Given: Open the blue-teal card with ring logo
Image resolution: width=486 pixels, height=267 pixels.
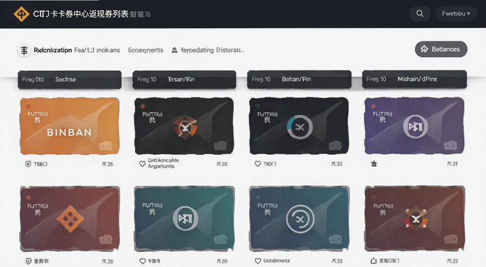Looking at the screenshot, I should 299,218.
